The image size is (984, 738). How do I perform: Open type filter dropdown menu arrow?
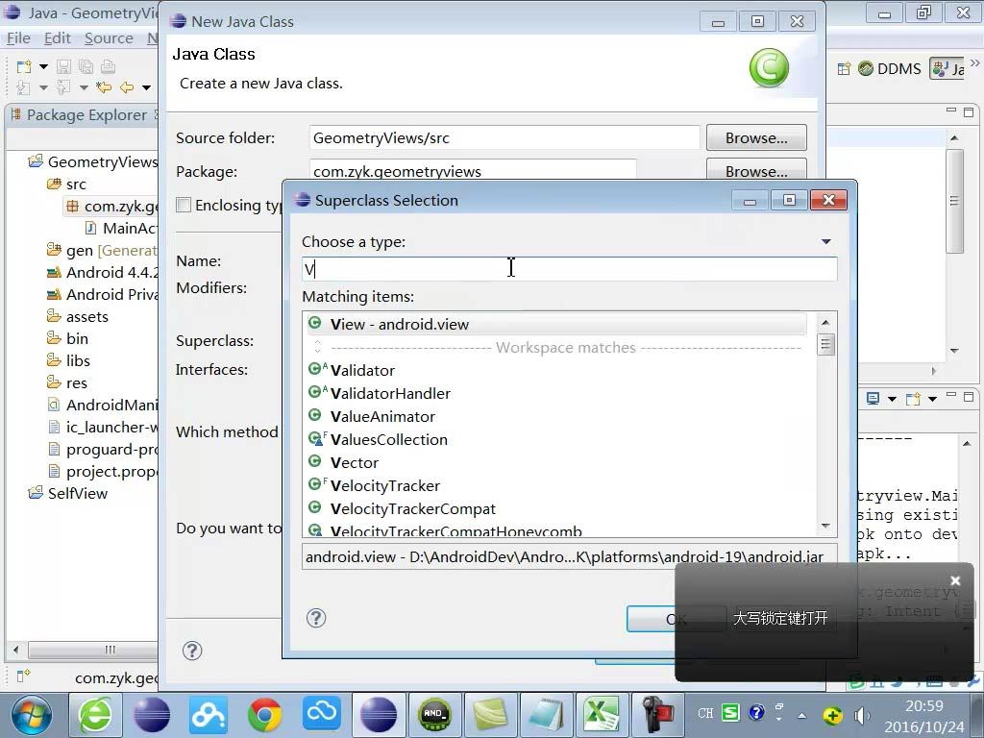825,241
